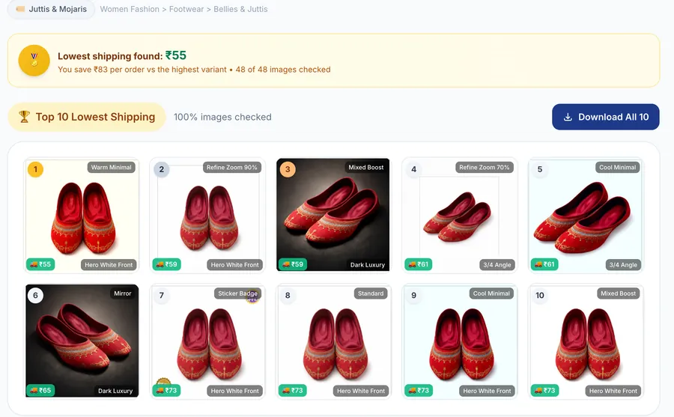Click the rank 5 number badge
Image resolution: width=674 pixels, height=417 pixels.
click(x=540, y=169)
